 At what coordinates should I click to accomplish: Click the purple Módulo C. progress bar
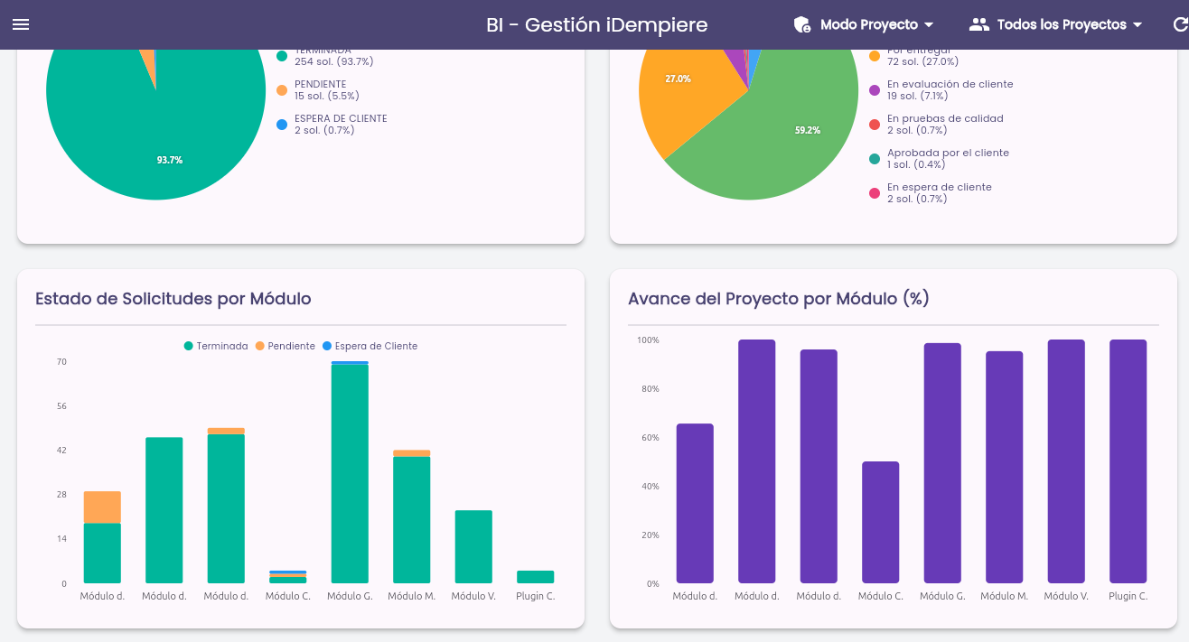880,522
